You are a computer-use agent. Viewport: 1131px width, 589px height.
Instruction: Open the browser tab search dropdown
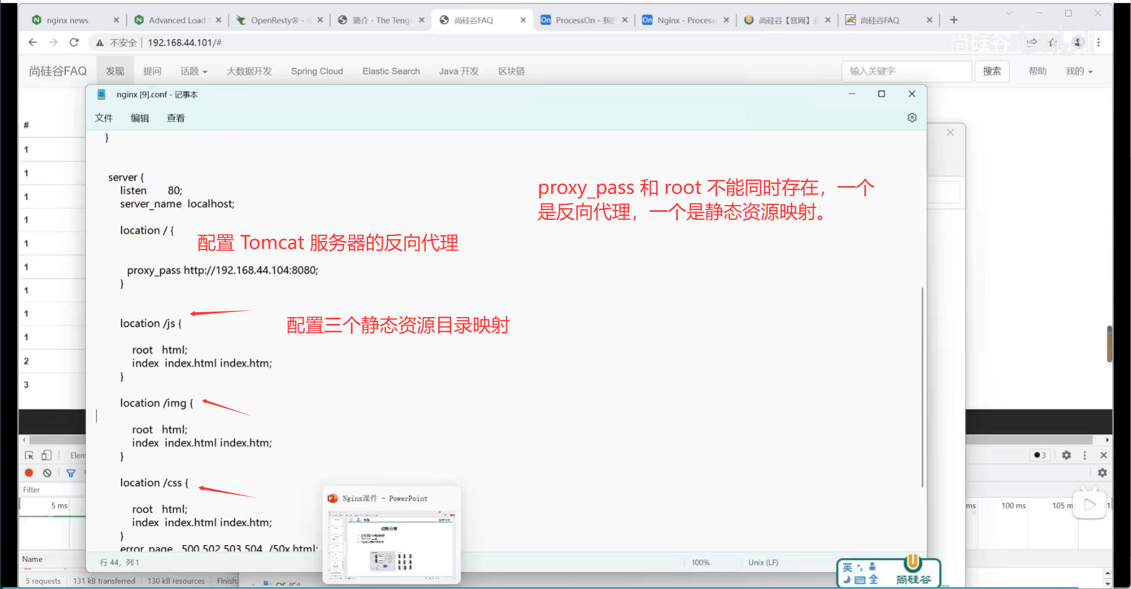coord(1009,13)
